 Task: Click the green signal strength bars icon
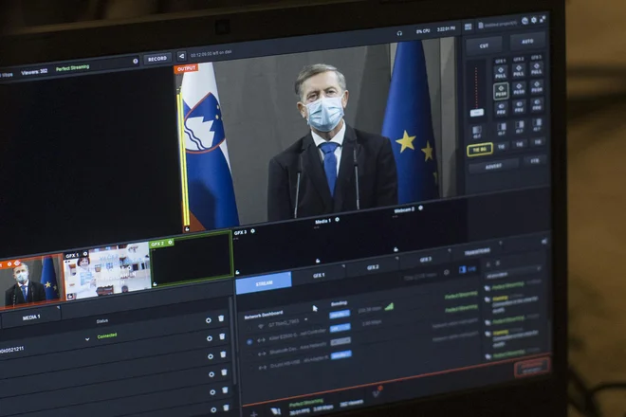(x=389, y=306)
